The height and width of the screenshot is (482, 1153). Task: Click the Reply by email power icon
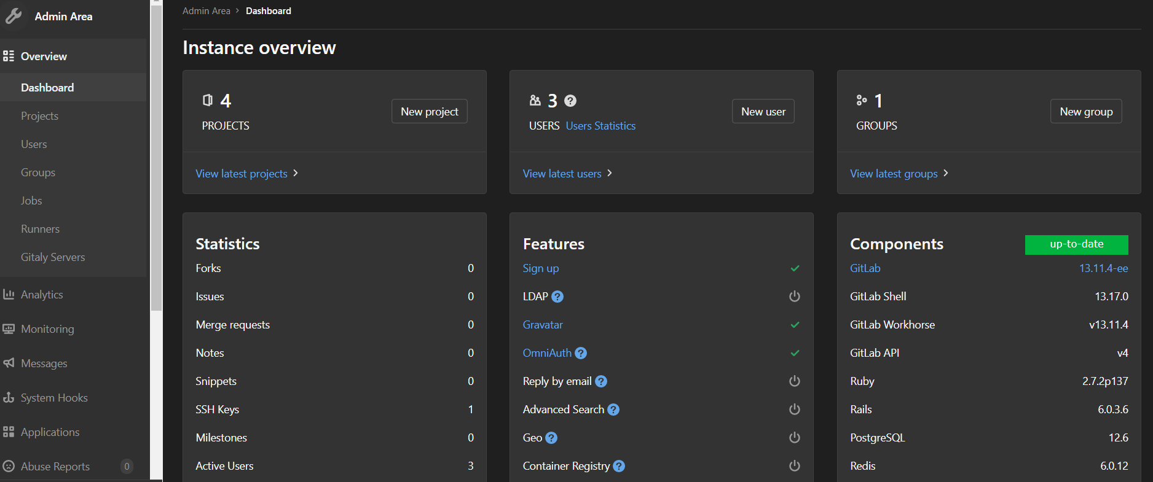[795, 381]
